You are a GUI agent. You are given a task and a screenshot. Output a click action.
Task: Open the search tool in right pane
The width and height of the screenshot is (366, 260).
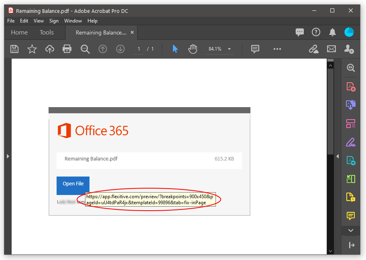351,68
